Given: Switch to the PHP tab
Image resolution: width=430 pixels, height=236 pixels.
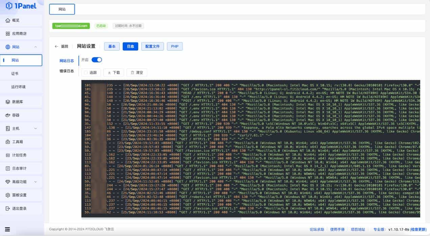Looking at the screenshot, I should 175,46.
